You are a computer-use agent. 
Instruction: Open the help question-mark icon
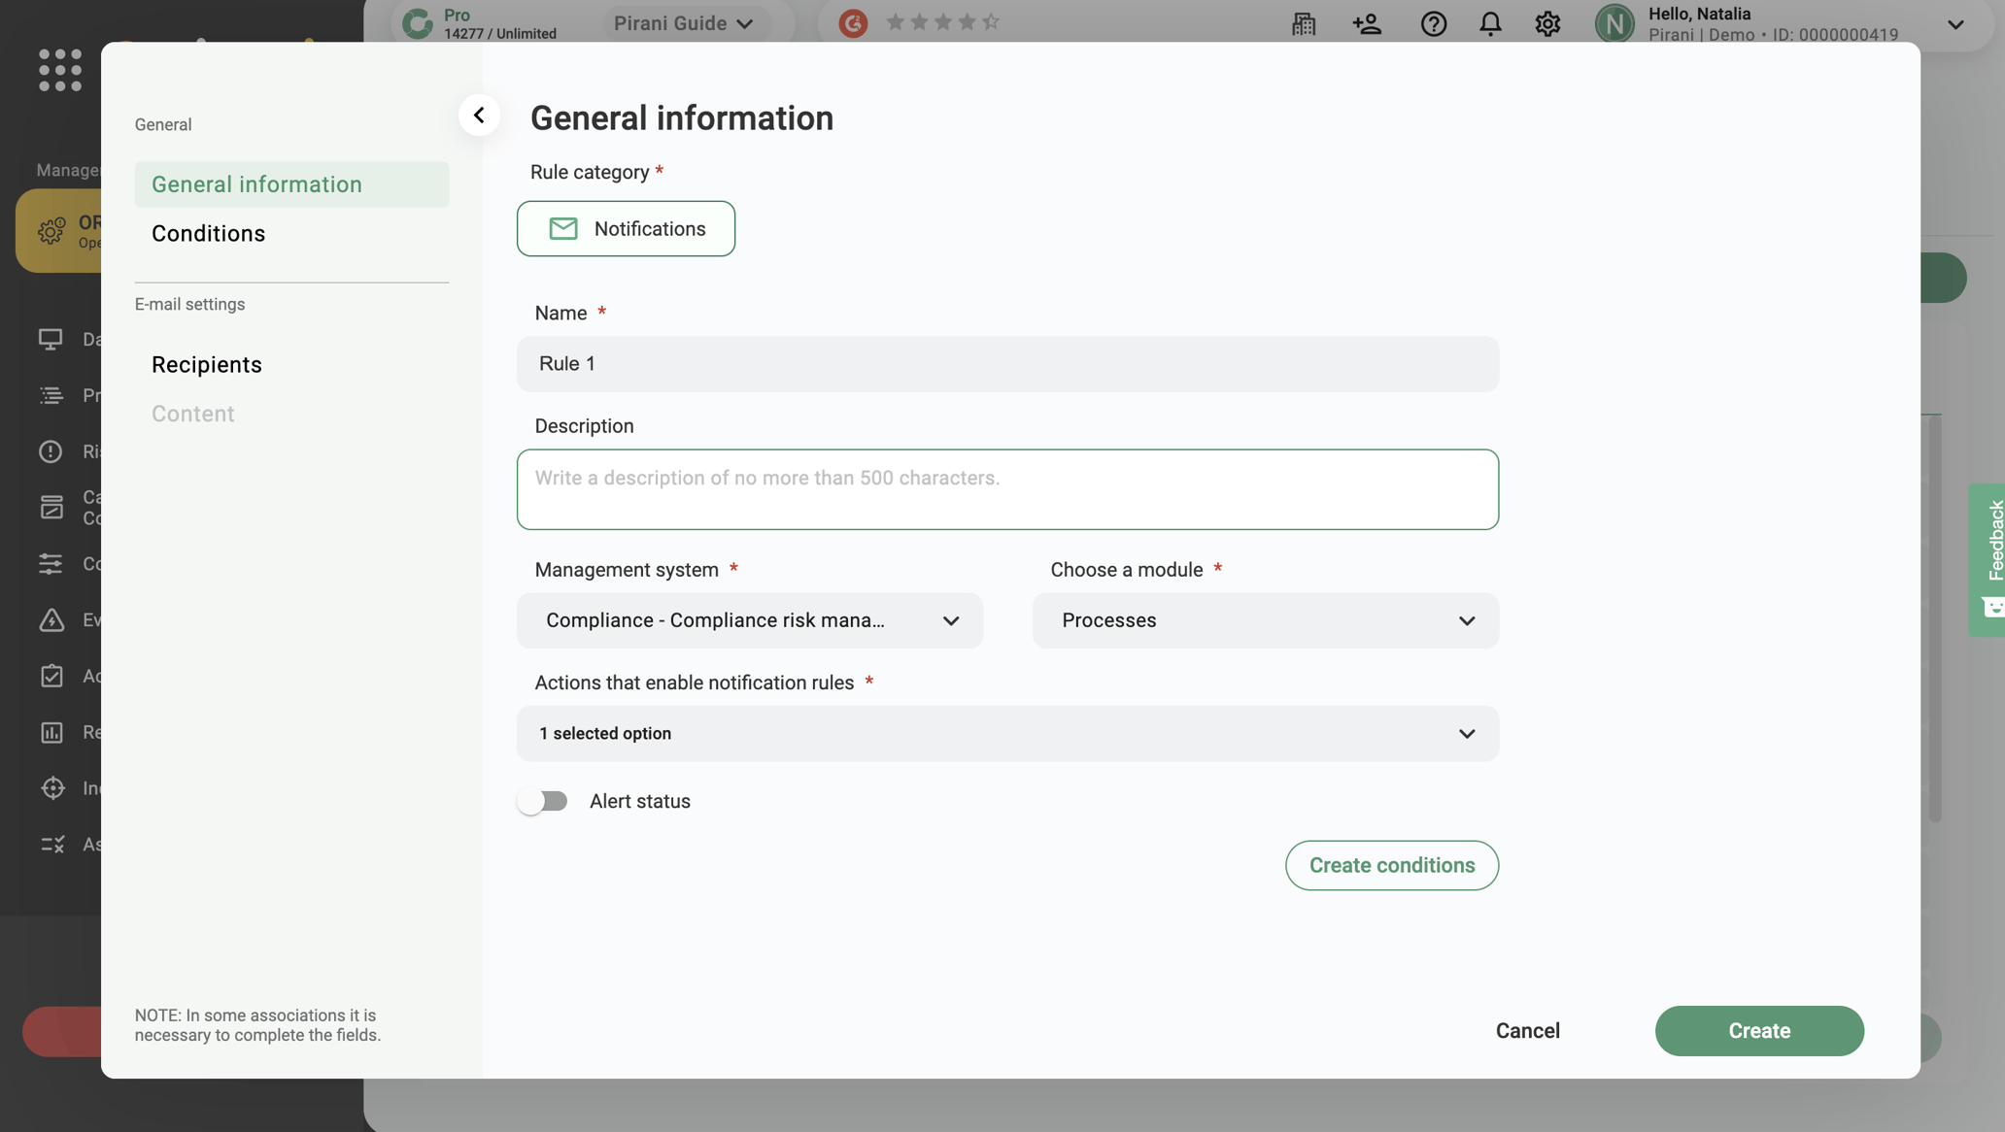click(x=1433, y=23)
